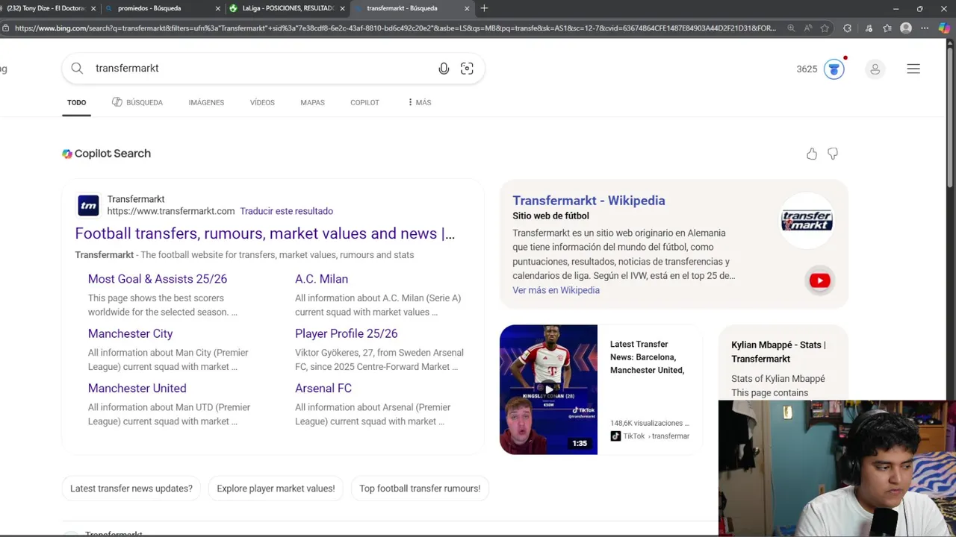Open the Bing account profile icon

pyautogui.click(x=875, y=69)
